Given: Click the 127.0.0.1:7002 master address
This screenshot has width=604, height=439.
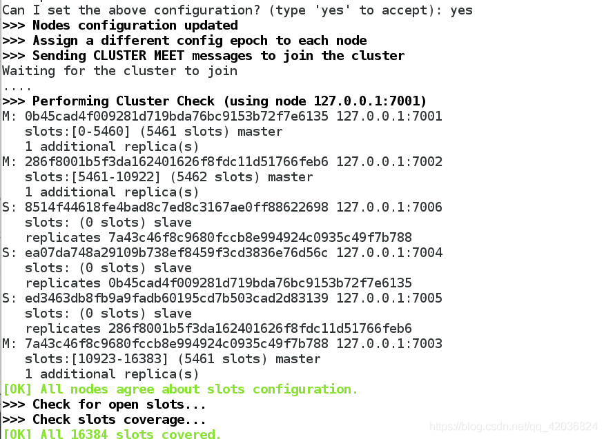Looking at the screenshot, I should (x=389, y=161).
